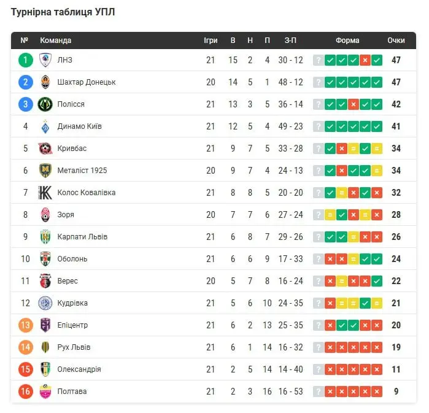Open the Рух Львів team link
This screenshot has height=413, width=429.
click(x=74, y=347)
